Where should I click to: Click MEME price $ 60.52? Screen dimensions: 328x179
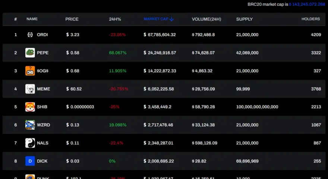[x=74, y=89]
